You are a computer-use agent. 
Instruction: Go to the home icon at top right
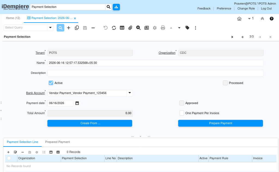click(239, 19)
